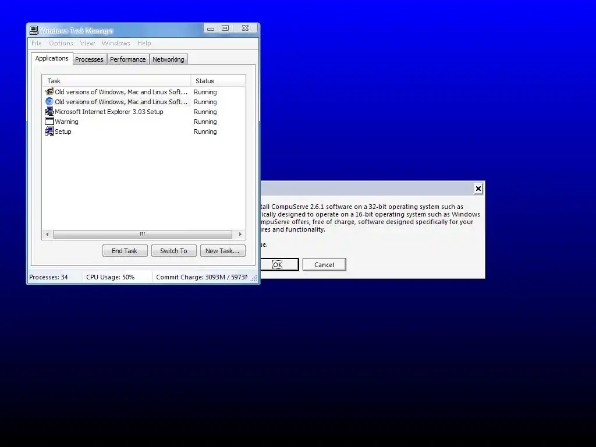Switch to the Applications tab
This screenshot has height=447, width=596.
point(52,58)
